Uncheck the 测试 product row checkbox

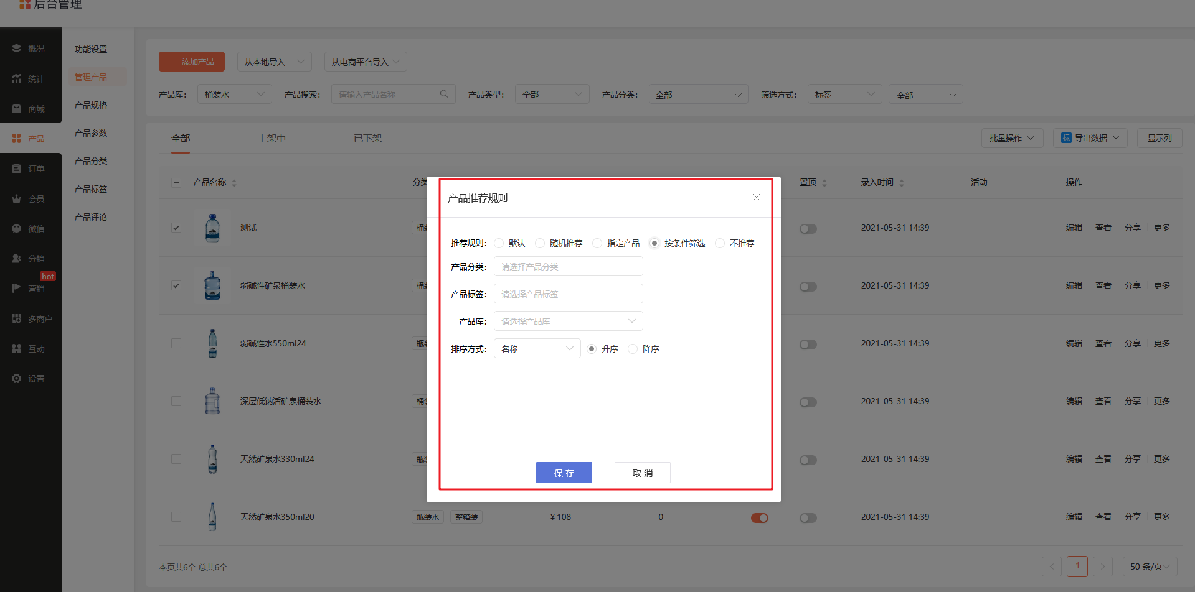tap(176, 228)
